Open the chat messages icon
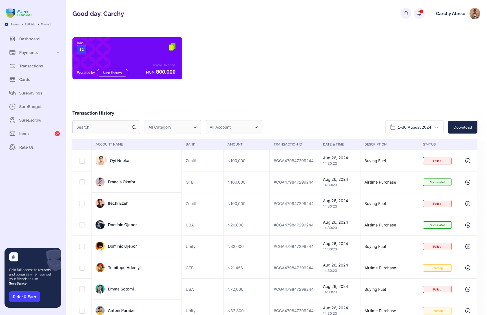This screenshot has width=487, height=315. pyautogui.click(x=406, y=13)
